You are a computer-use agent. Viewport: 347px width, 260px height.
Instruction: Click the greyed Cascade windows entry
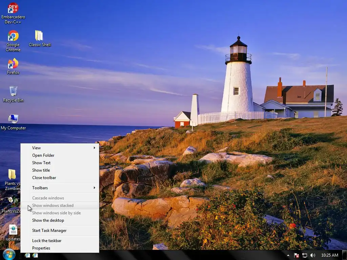click(60, 198)
